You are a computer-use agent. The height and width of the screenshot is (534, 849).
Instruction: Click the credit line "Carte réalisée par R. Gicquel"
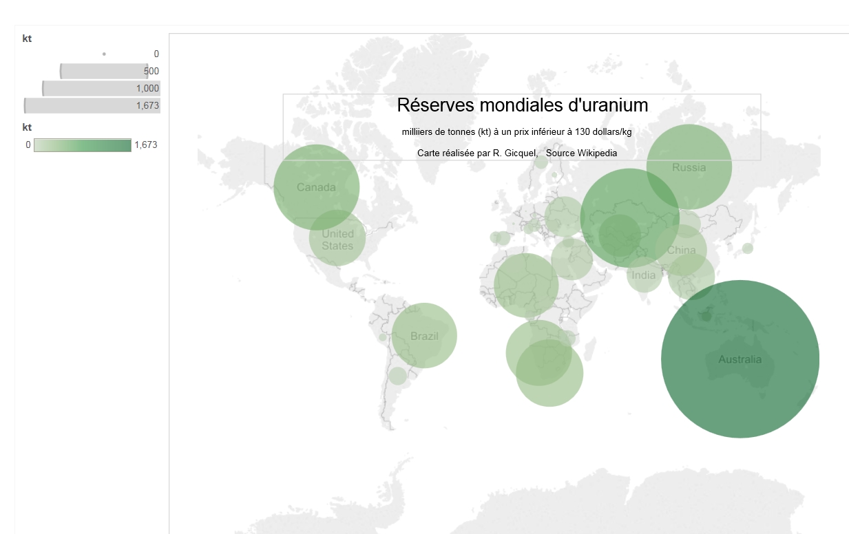(x=476, y=153)
